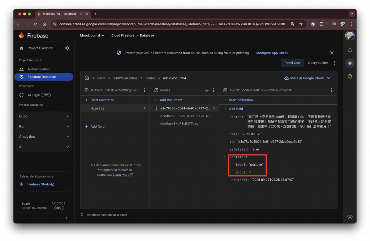Switch to Query builder tab
This screenshot has width=370, height=241.
[x=318, y=63]
